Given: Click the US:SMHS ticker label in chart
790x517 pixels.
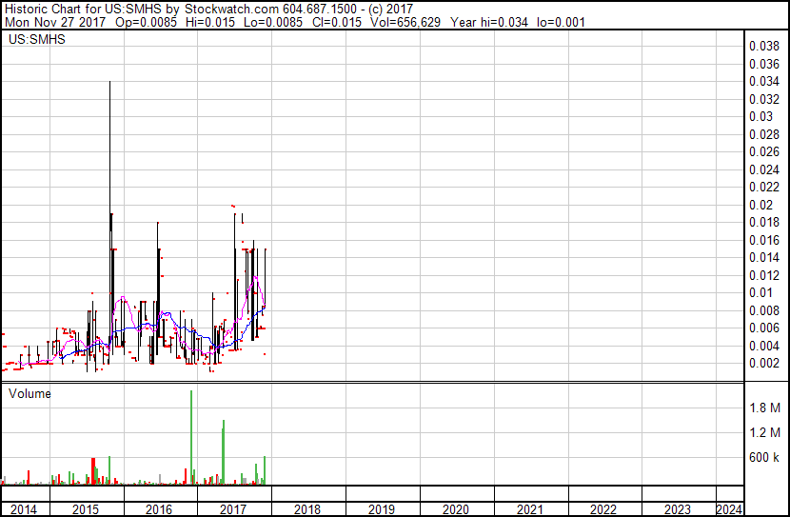Looking at the screenshot, I should click(37, 39).
